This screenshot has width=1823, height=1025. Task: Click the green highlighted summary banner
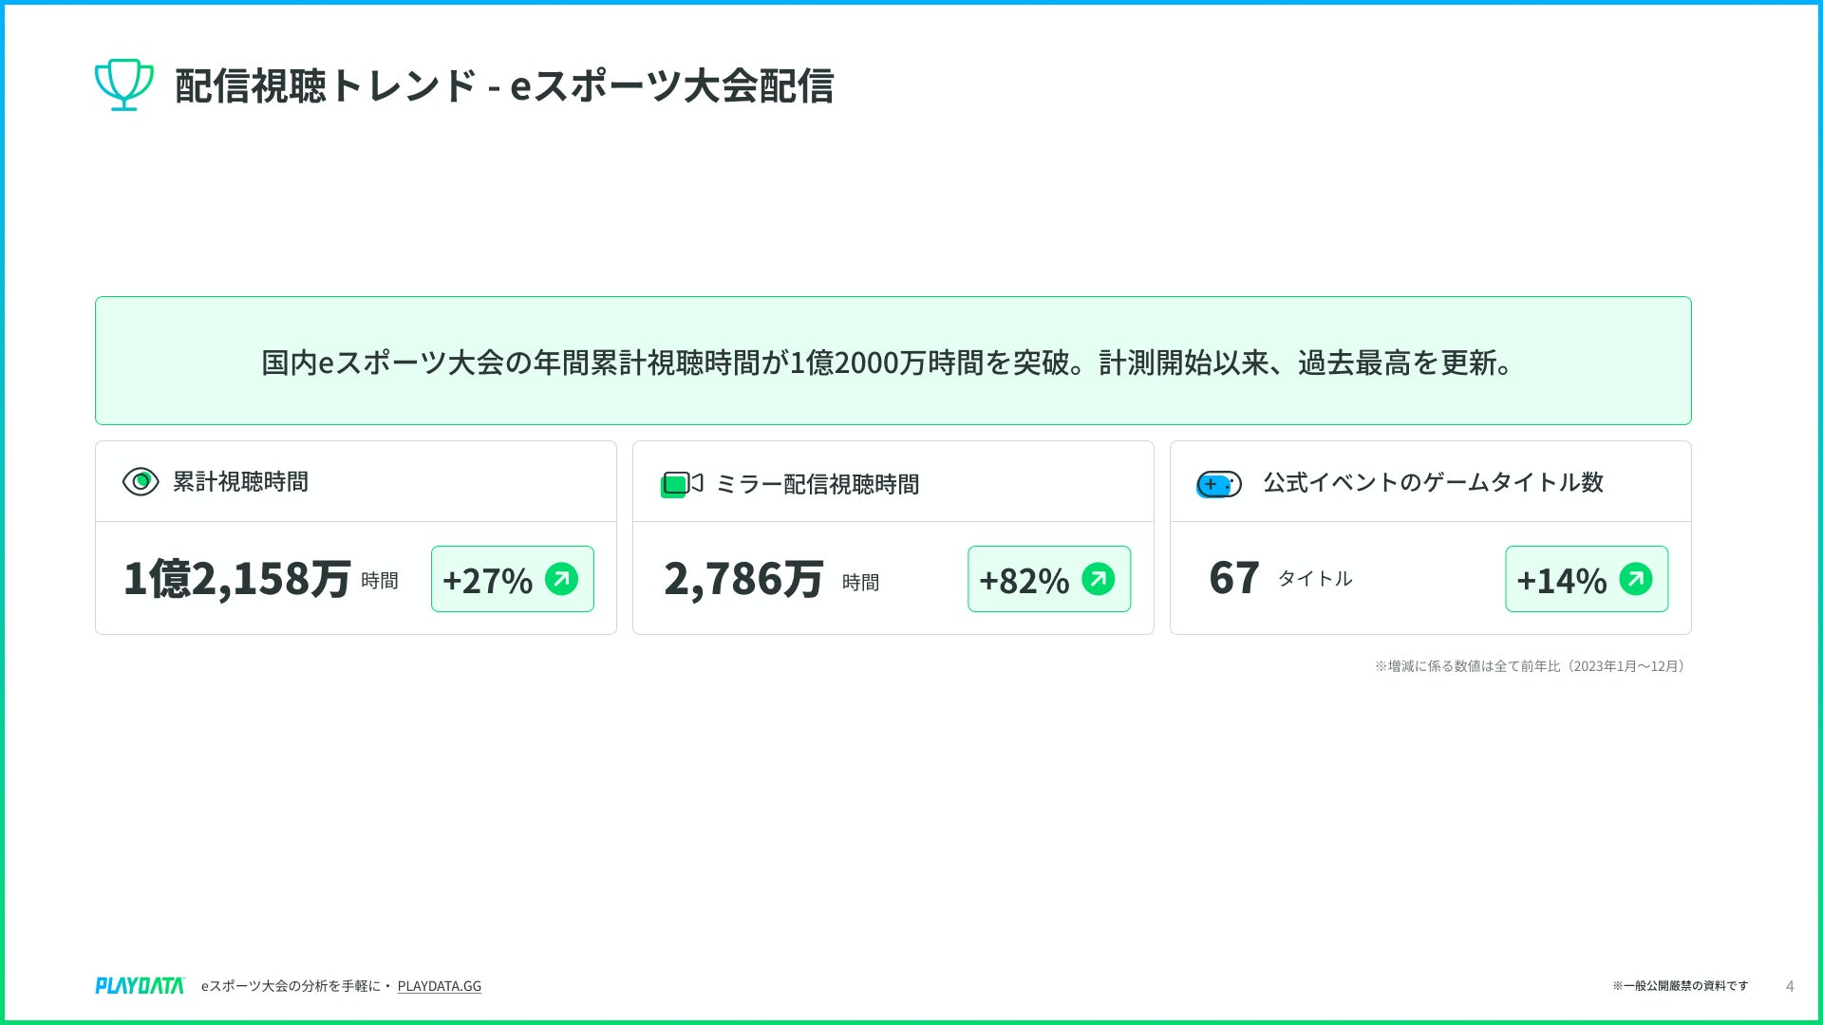coord(893,361)
